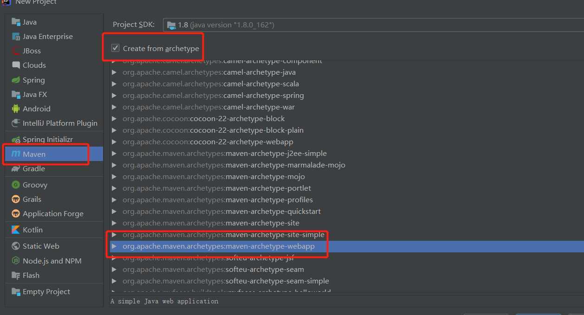Click 'A simple Java web application' description
Screen dimensions: 584x315
[x=164, y=301]
